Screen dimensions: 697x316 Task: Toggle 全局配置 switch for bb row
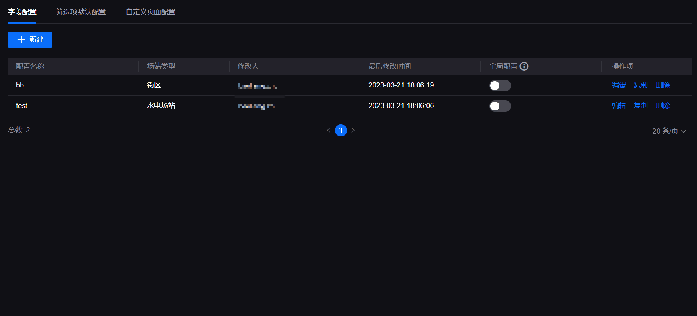tap(500, 85)
